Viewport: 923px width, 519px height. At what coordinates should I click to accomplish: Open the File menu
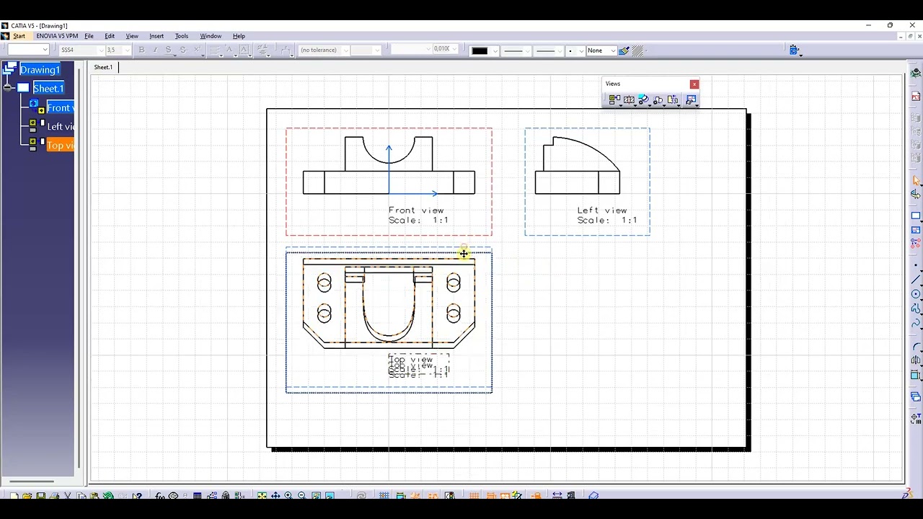click(89, 36)
